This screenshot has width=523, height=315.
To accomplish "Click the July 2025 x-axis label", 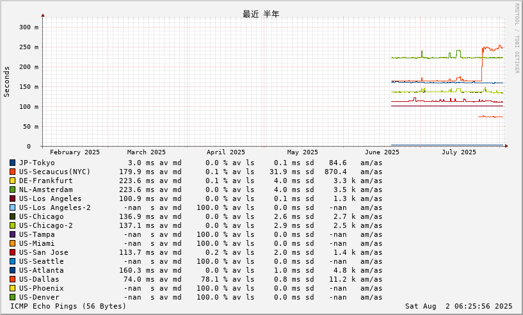I will click(458, 152).
